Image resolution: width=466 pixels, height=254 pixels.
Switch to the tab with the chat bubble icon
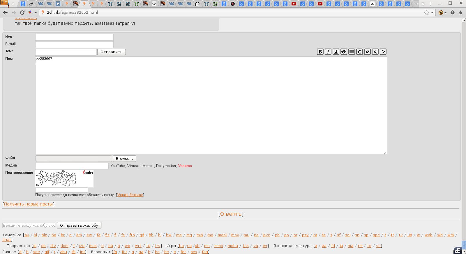[58, 4]
